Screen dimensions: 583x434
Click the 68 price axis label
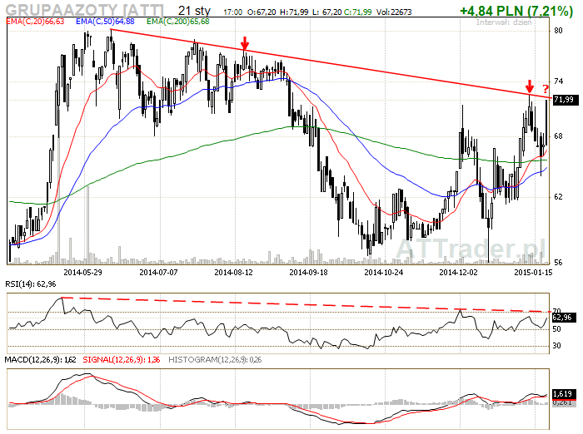click(558, 136)
